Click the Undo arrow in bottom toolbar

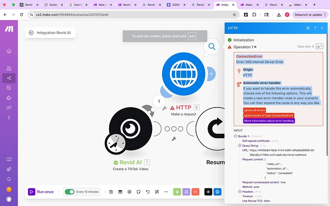[147, 192]
